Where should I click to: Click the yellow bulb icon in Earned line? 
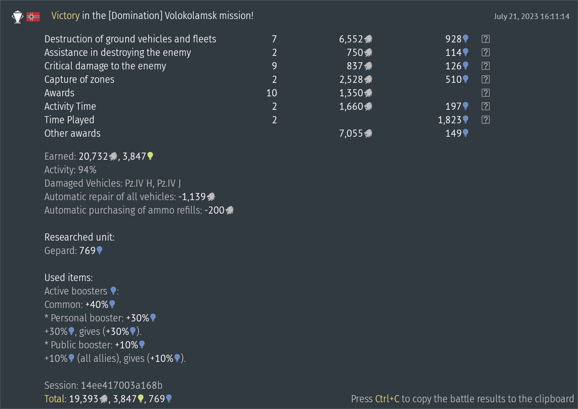[150, 156]
